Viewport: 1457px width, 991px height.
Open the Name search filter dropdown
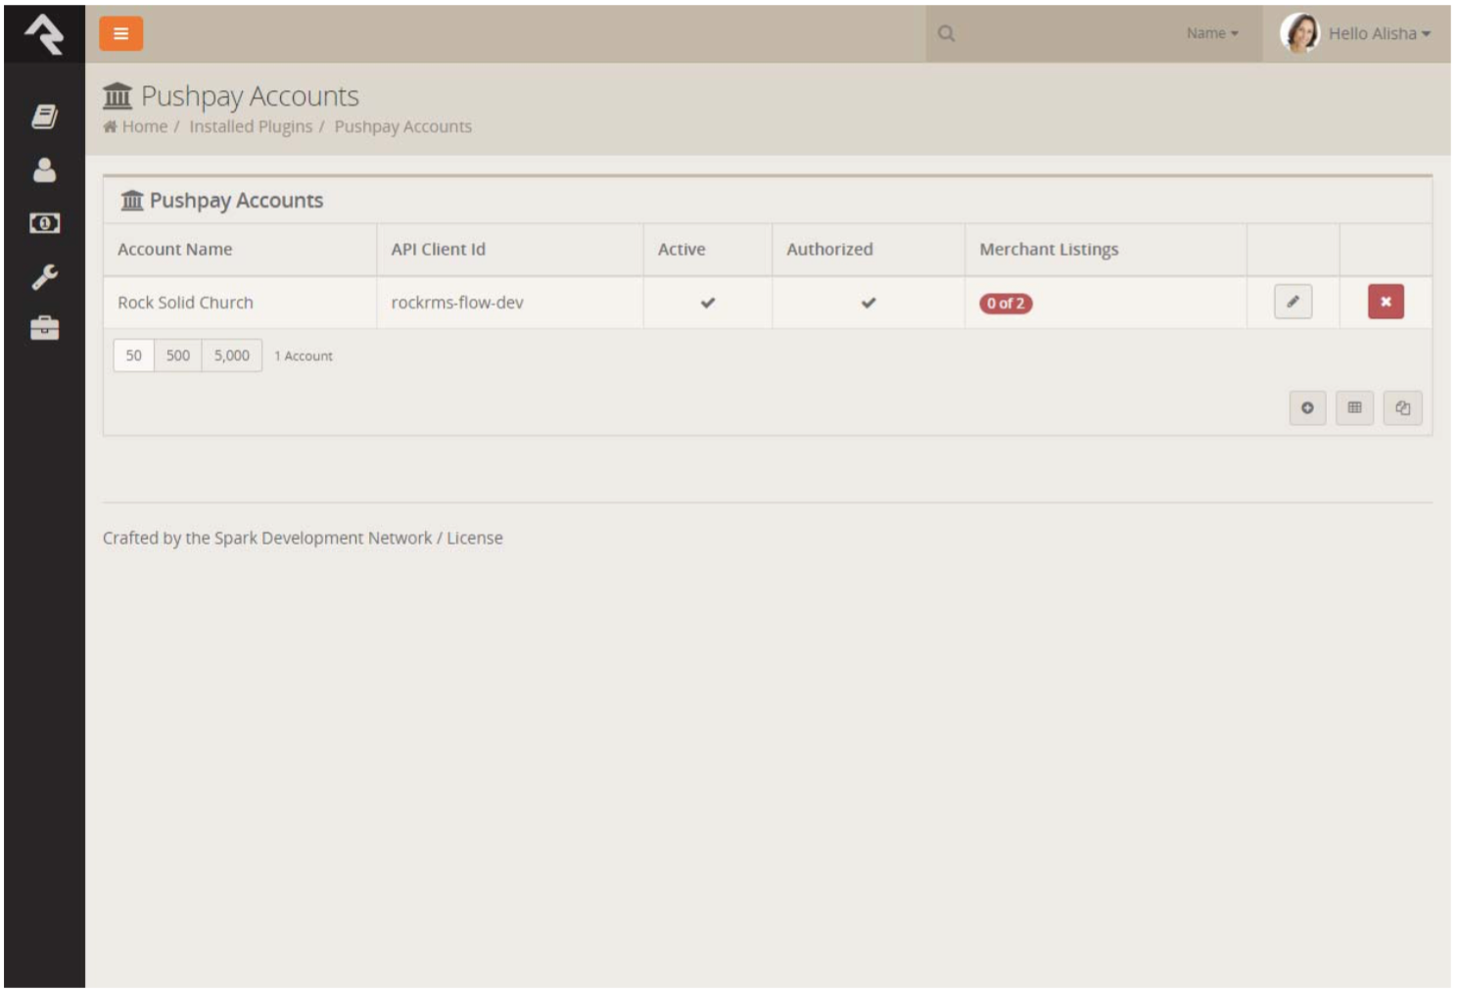click(1212, 32)
